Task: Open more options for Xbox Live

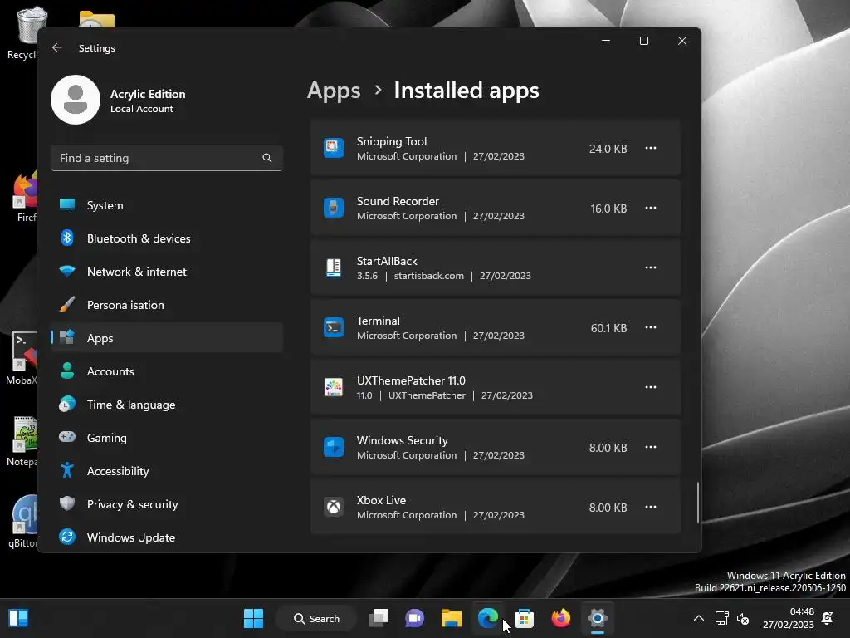Action: [651, 507]
